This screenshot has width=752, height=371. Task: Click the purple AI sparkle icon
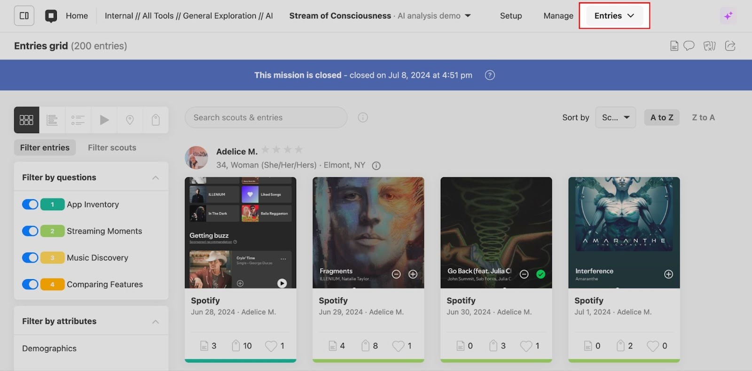click(728, 16)
